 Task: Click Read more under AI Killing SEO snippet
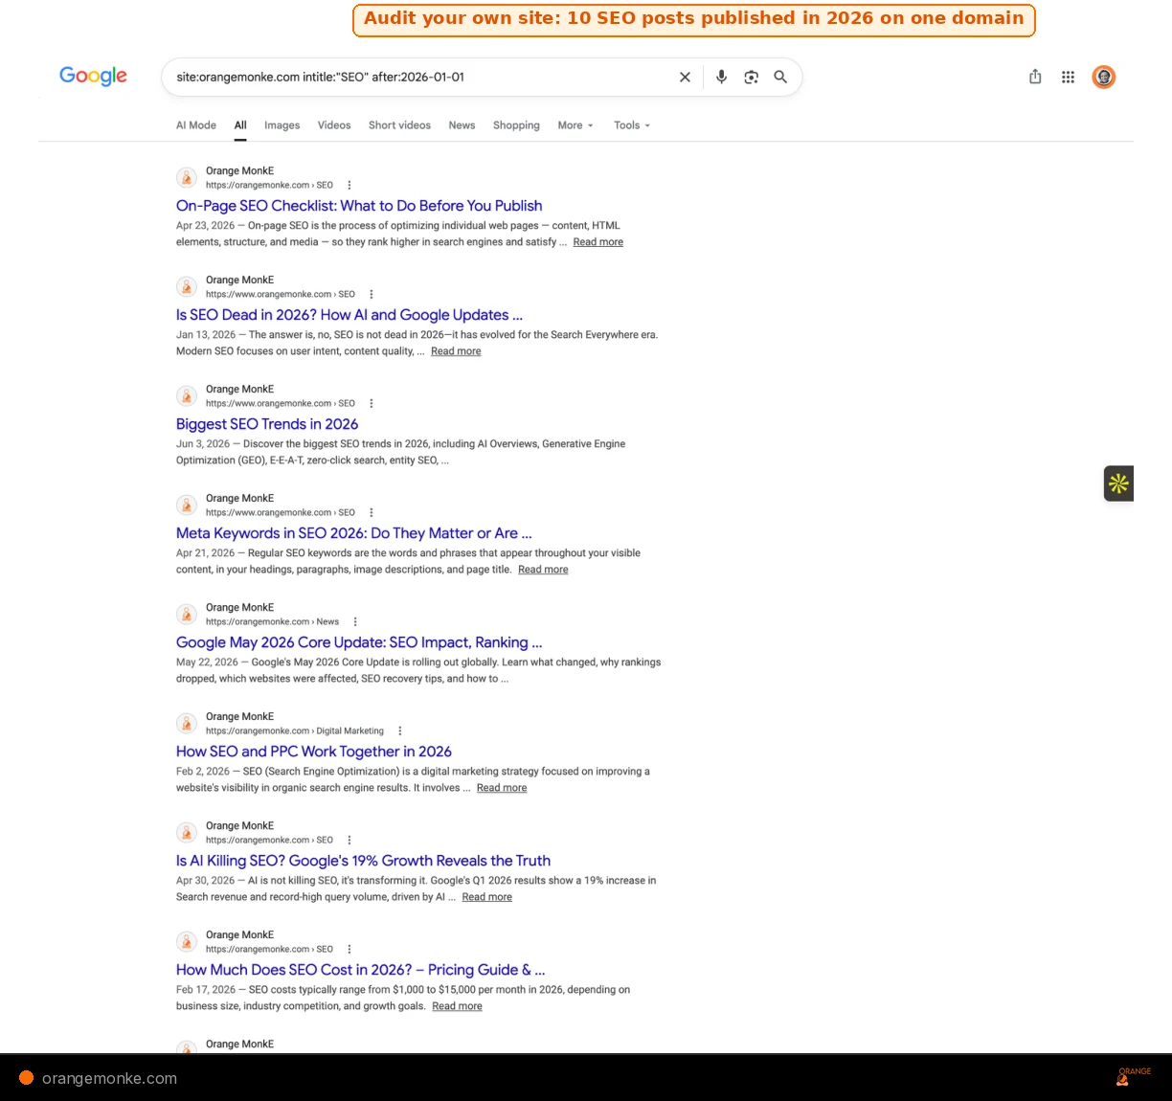(x=486, y=897)
